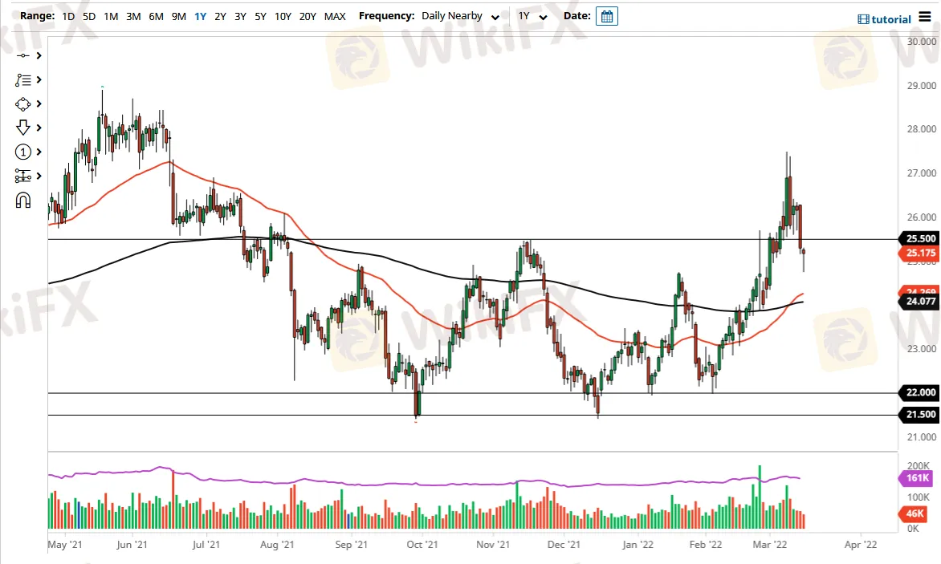Expand the shape tool submenu arrow

point(39,104)
